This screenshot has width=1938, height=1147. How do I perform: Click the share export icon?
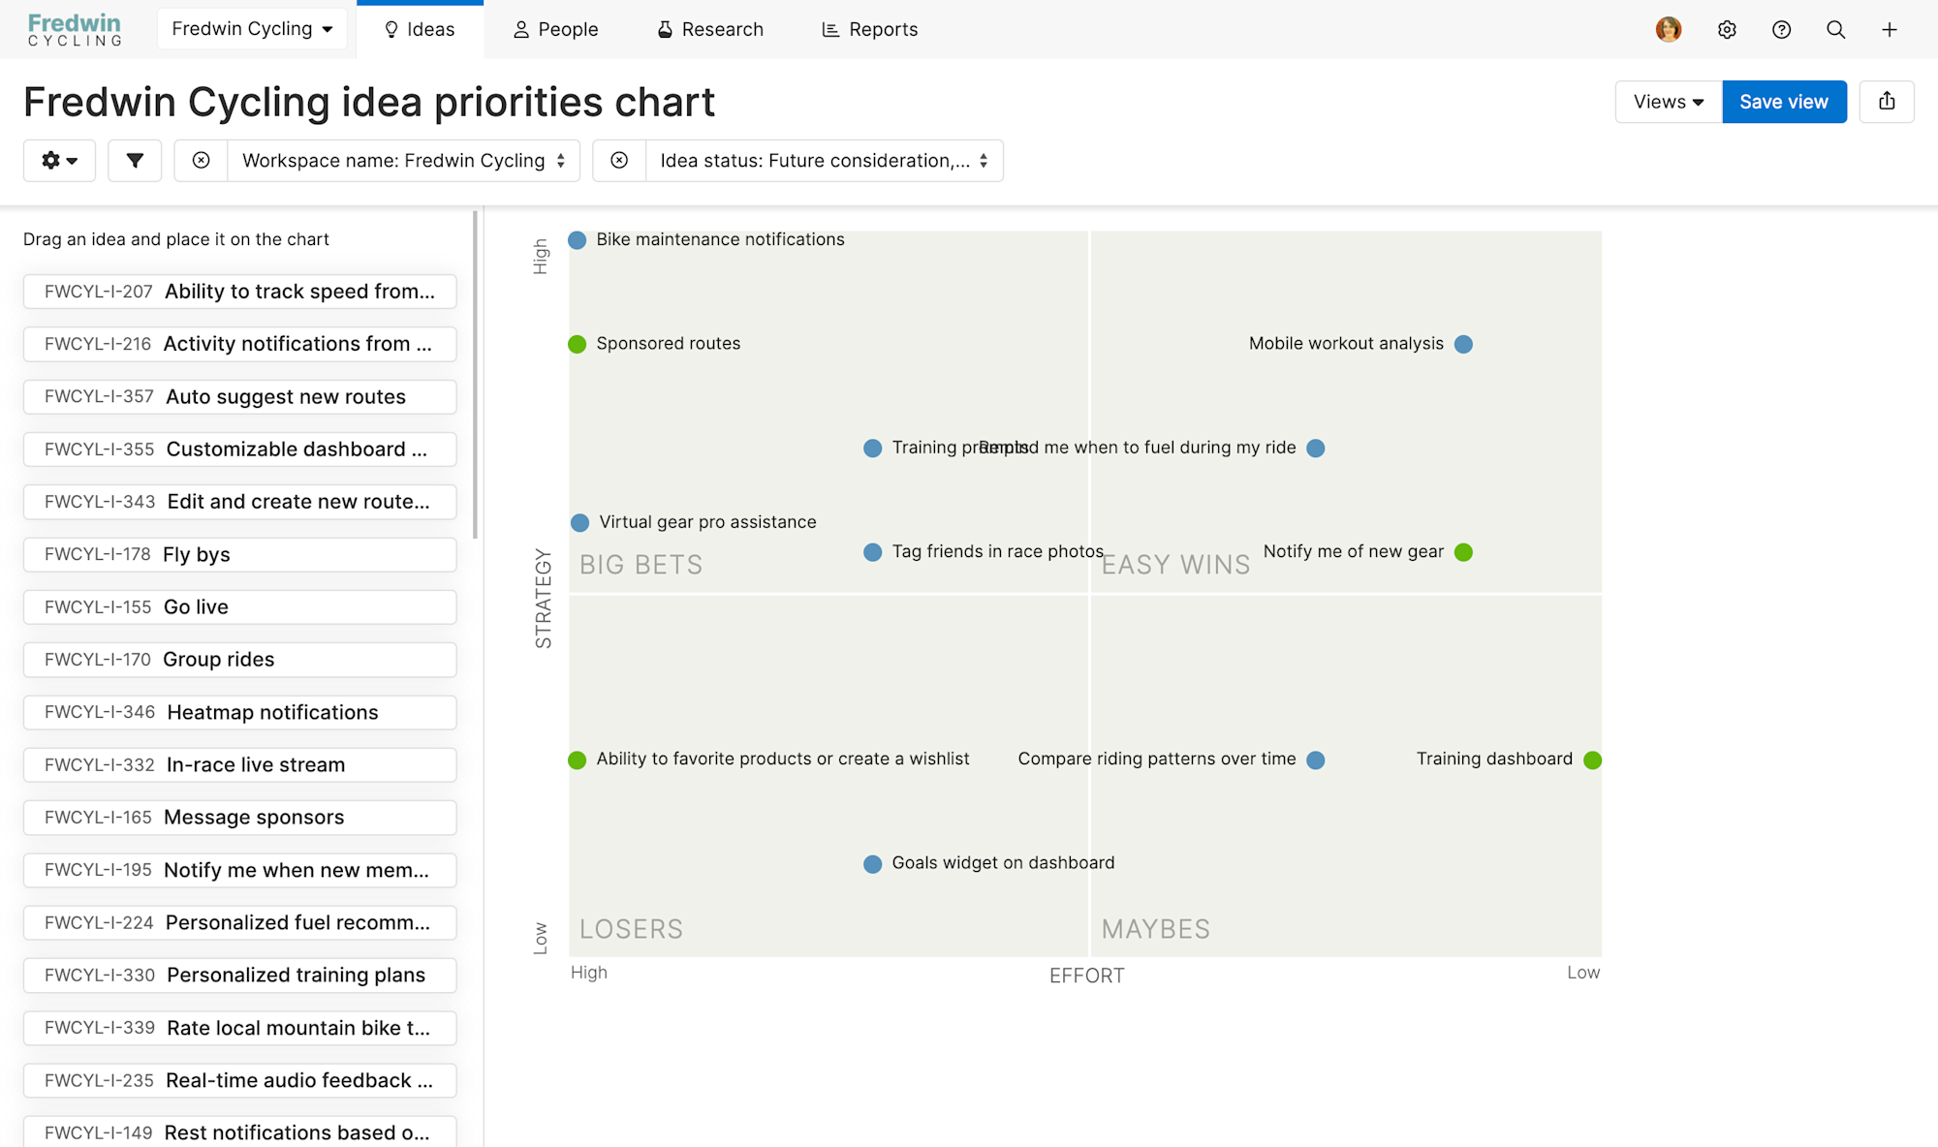1887,102
